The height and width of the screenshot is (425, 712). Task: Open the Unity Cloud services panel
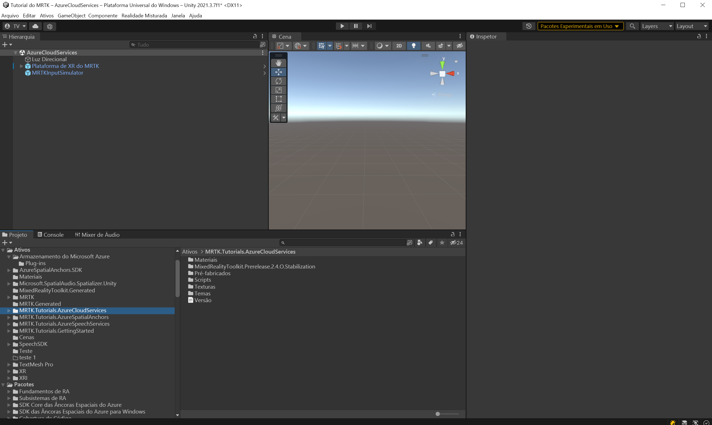35,26
